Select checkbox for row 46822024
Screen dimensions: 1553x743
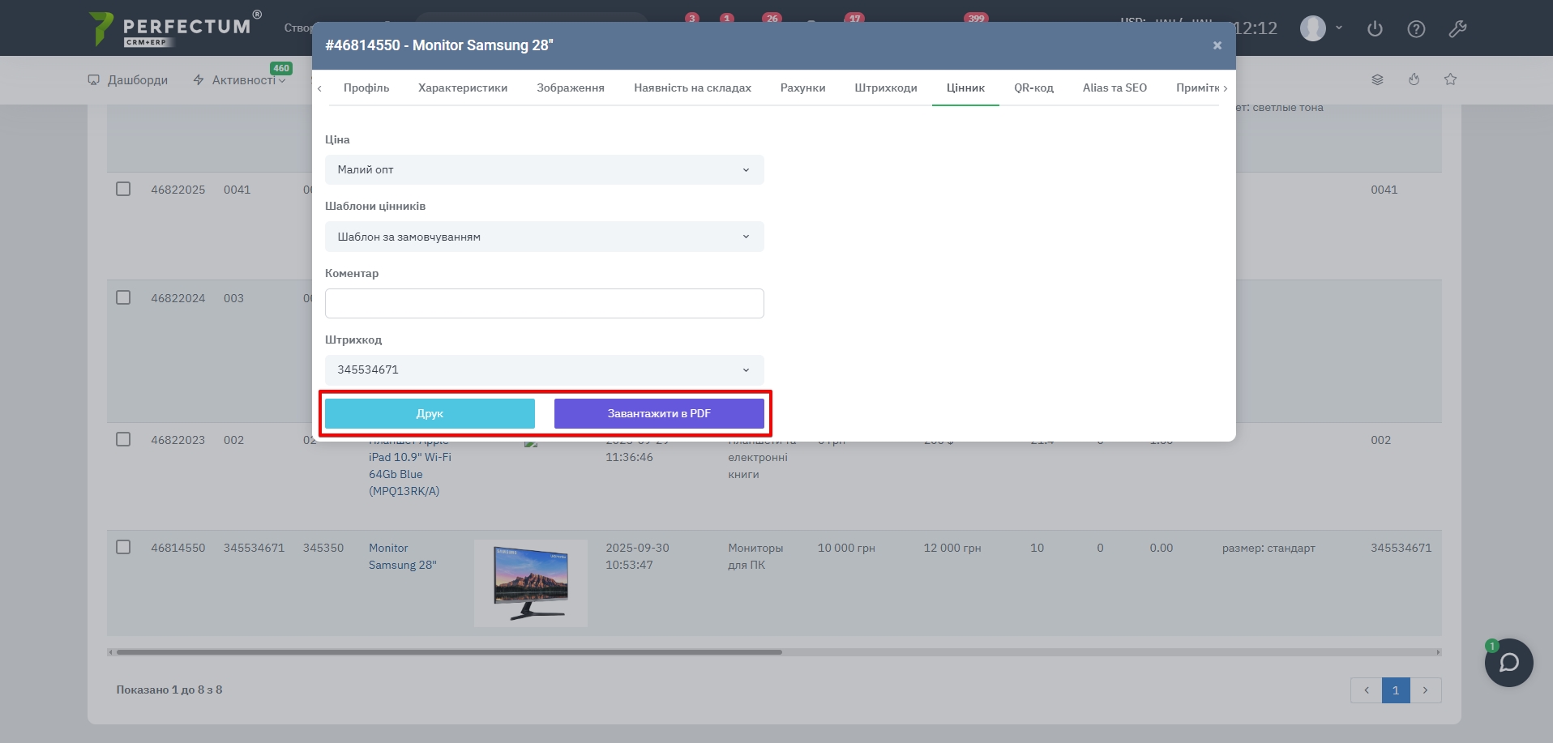pos(123,297)
